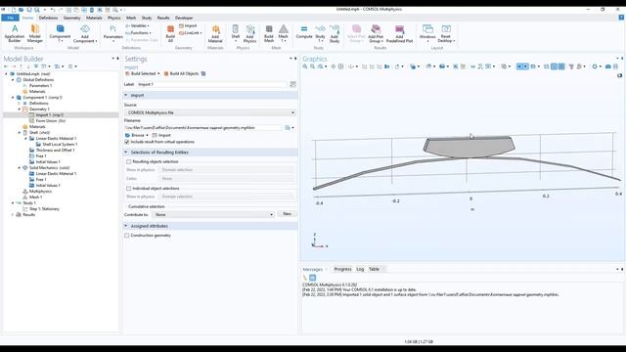
Task: Switch to the Definitions ribbon tab
Action: click(x=48, y=18)
